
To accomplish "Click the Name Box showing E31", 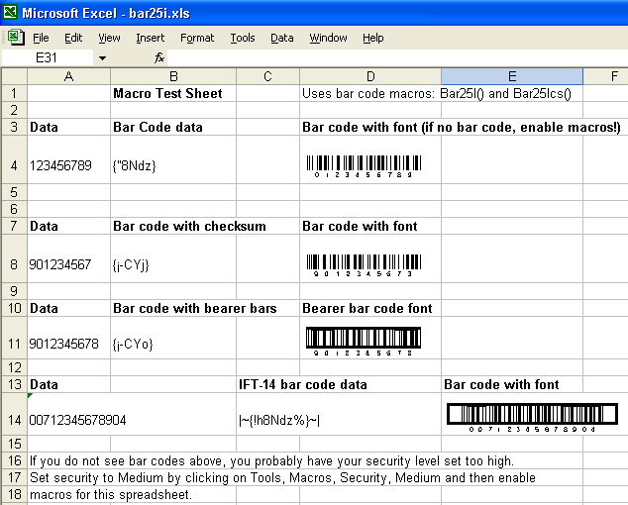I will point(47,58).
